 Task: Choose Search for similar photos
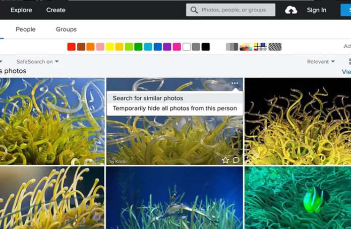click(x=148, y=98)
